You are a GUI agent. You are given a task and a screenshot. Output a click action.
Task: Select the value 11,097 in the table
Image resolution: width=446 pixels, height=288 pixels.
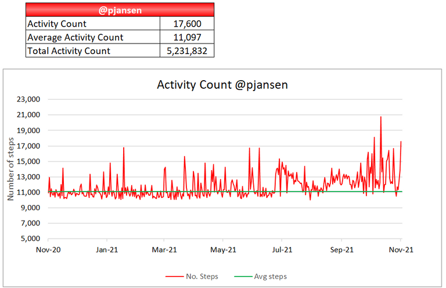click(187, 37)
